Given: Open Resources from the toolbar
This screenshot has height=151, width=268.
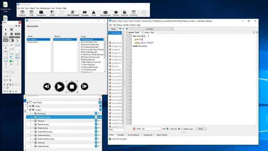Looking at the screenshot, I should point(125,13).
